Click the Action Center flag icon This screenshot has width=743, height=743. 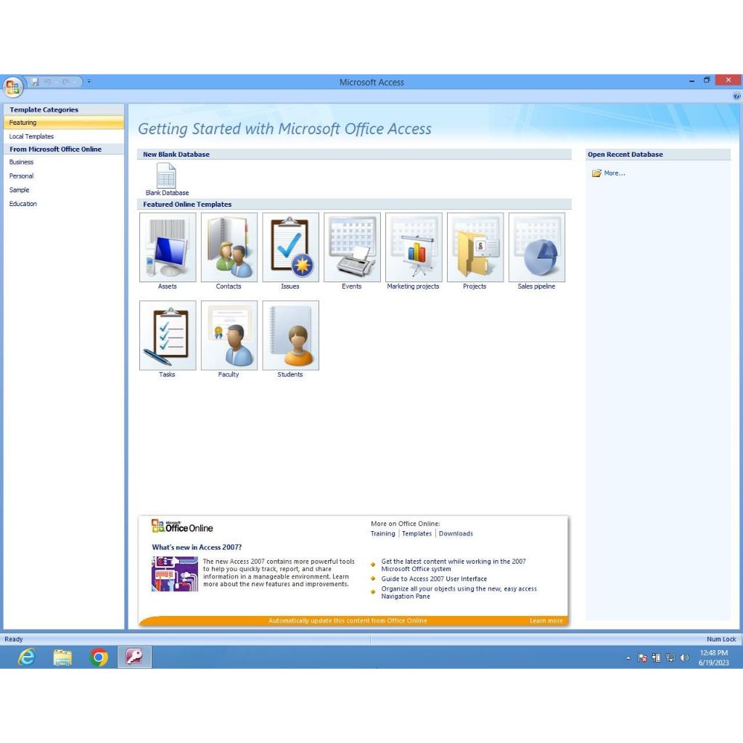click(x=643, y=657)
